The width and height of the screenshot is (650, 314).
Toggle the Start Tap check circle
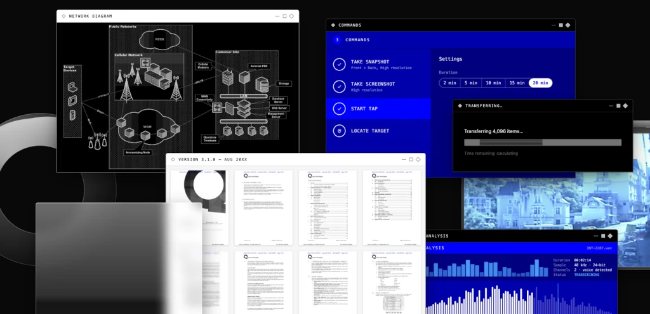(339, 108)
